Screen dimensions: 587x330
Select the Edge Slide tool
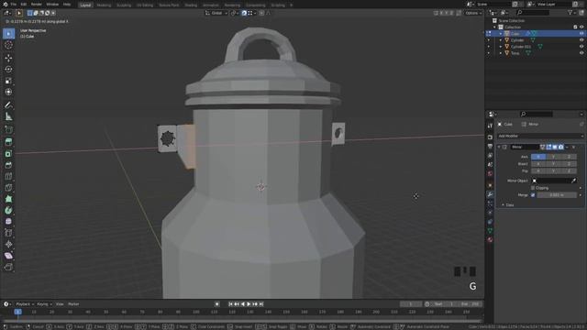click(8, 233)
